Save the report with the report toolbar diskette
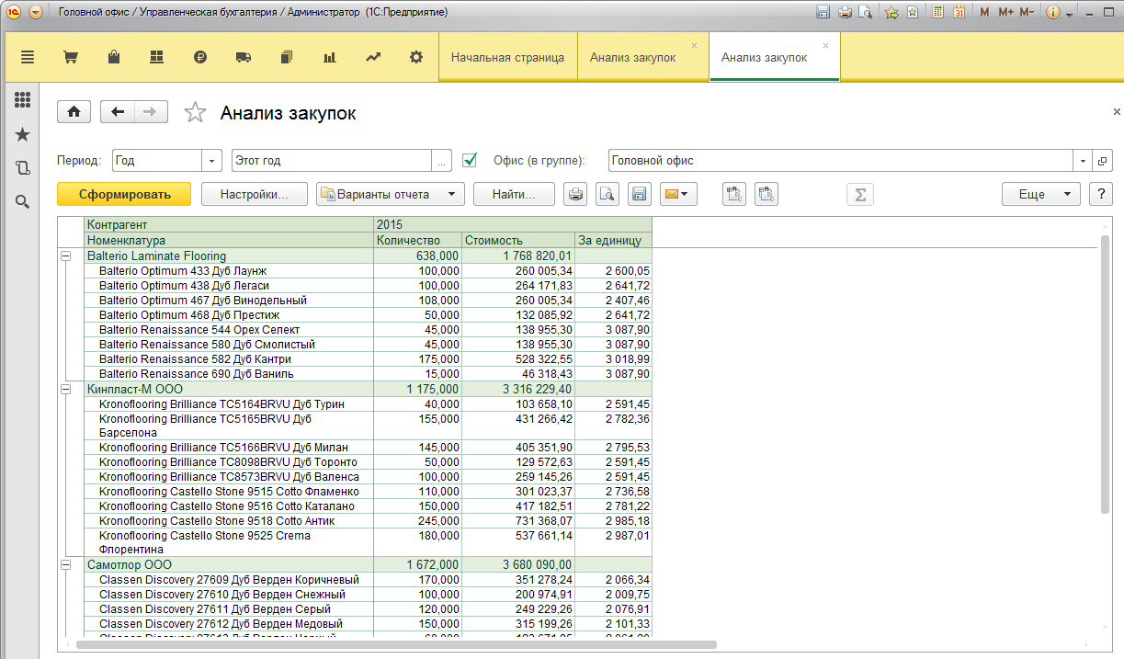The image size is (1124, 659). [x=639, y=194]
